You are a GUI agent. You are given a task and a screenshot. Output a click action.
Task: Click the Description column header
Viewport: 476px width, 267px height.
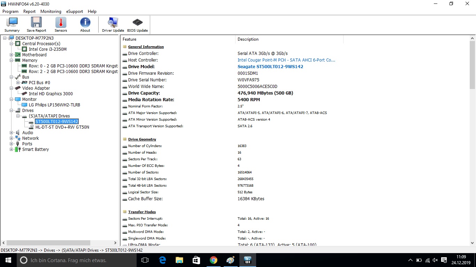point(289,39)
